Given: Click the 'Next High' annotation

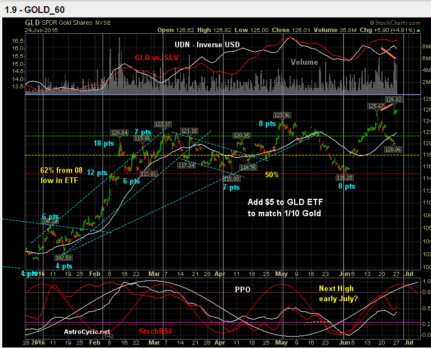Looking at the screenshot, I should click(336, 289).
